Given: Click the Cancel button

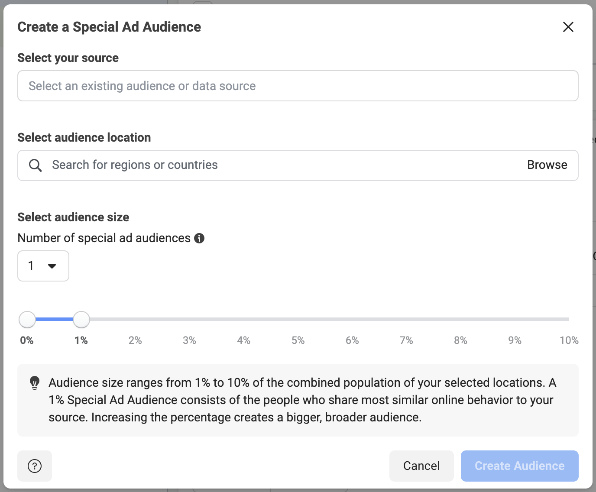Looking at the screenshot, I should 421,466.
